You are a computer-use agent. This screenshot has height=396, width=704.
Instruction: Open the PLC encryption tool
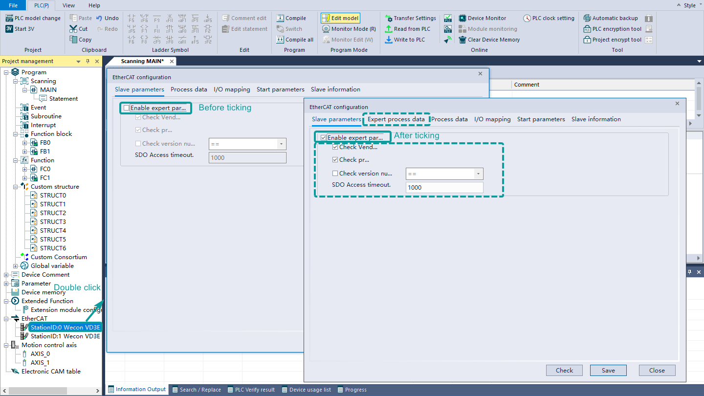point(587,29)
